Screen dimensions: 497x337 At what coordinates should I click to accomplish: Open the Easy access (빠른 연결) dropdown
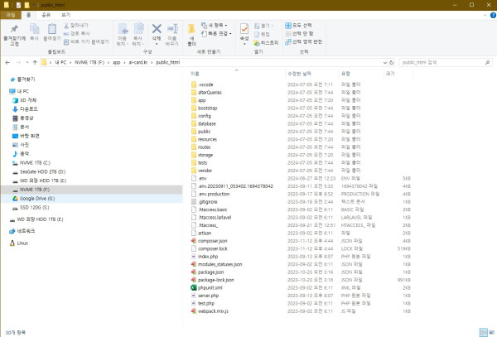pos(216,34)
